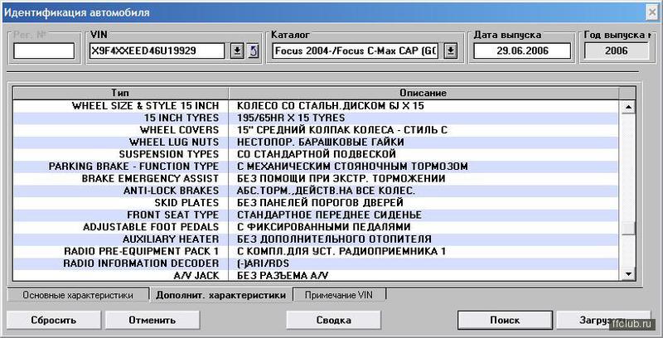This screenshot has width=663, height=338.
Task: Click description БЕЗ РАЗЪЕМА A/V
Action: tap(283, 276)
